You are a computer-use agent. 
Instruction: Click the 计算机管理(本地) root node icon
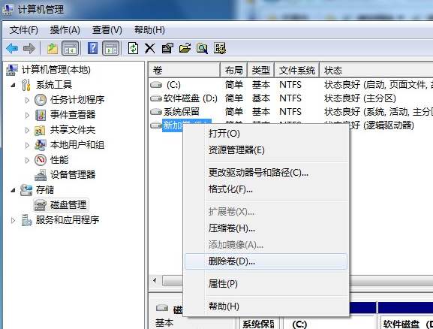[x=12, y=70]
